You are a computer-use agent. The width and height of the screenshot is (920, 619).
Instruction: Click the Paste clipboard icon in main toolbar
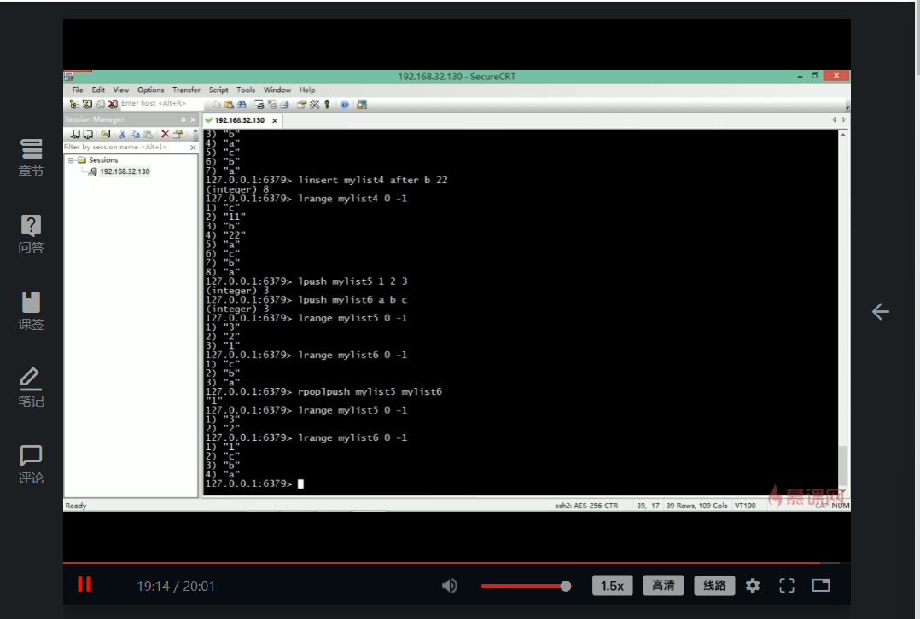click(229, 104)
